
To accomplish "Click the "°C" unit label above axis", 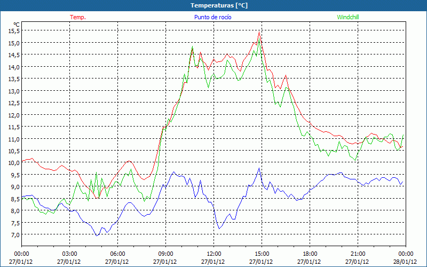I will tap(17, 25).
